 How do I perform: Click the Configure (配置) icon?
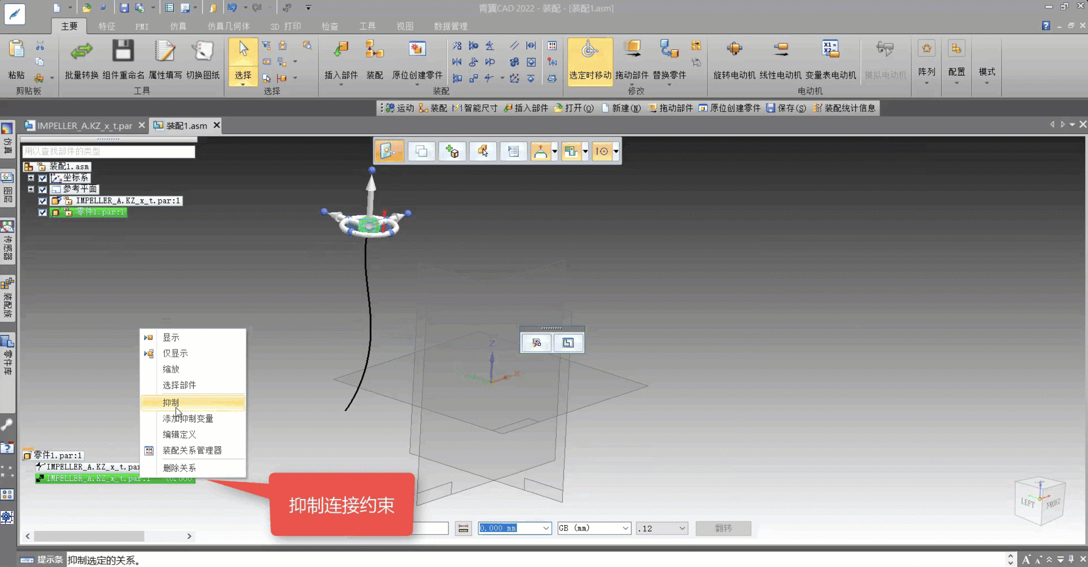coord(956,49)
